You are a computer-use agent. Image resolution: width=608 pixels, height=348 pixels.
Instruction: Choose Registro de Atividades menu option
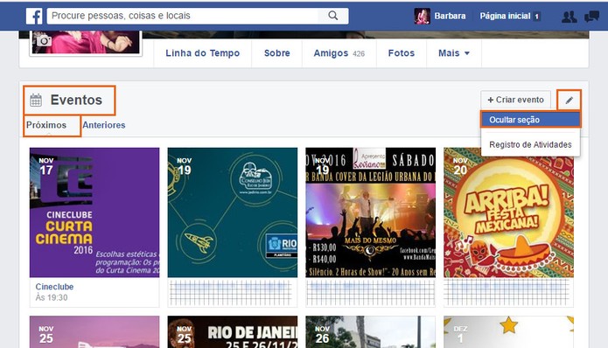coord(530,144)
